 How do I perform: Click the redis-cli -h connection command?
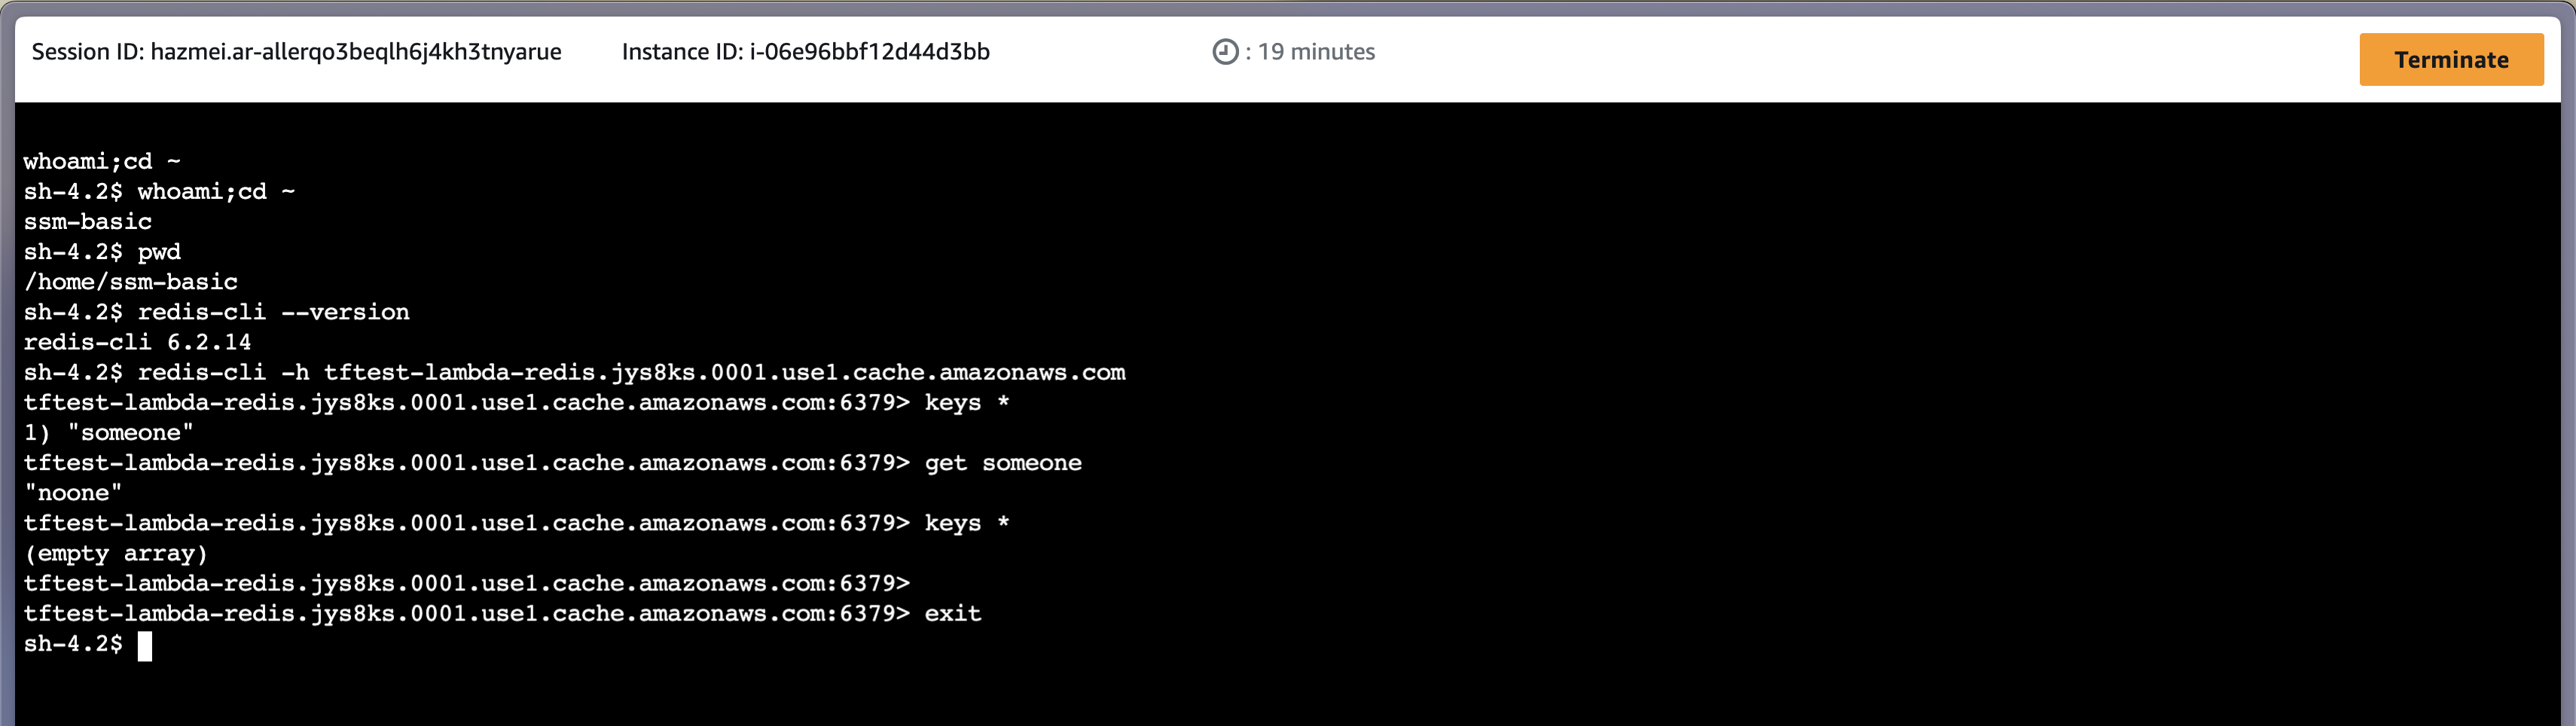coord(630,373)
